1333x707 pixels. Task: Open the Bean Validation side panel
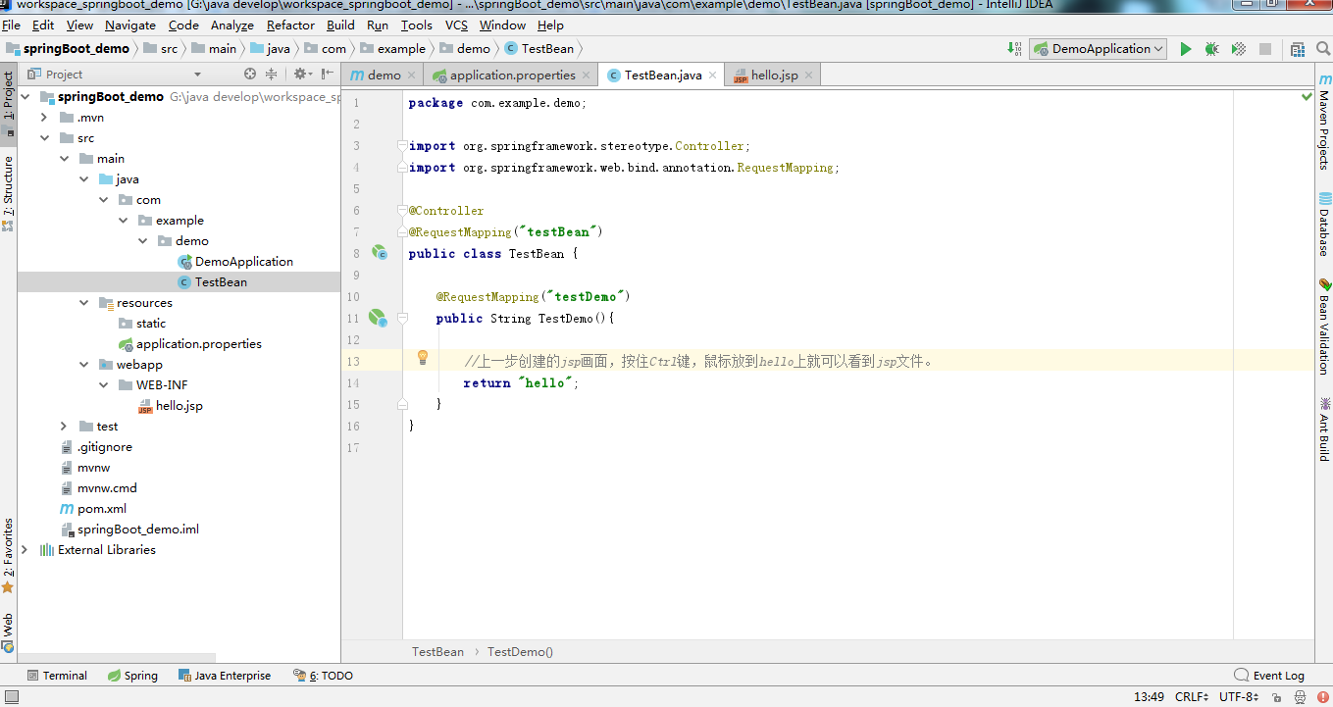[x=1324, y=327]
